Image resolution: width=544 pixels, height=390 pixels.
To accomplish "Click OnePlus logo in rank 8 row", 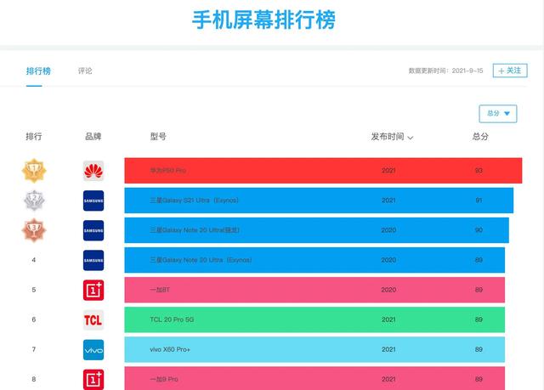I will 93,379.
